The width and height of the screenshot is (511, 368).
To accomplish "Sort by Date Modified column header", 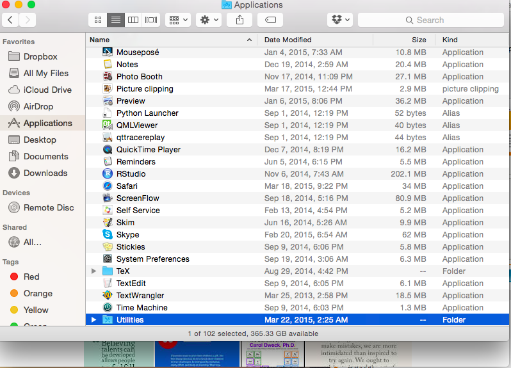I will [x=315, y=40].
